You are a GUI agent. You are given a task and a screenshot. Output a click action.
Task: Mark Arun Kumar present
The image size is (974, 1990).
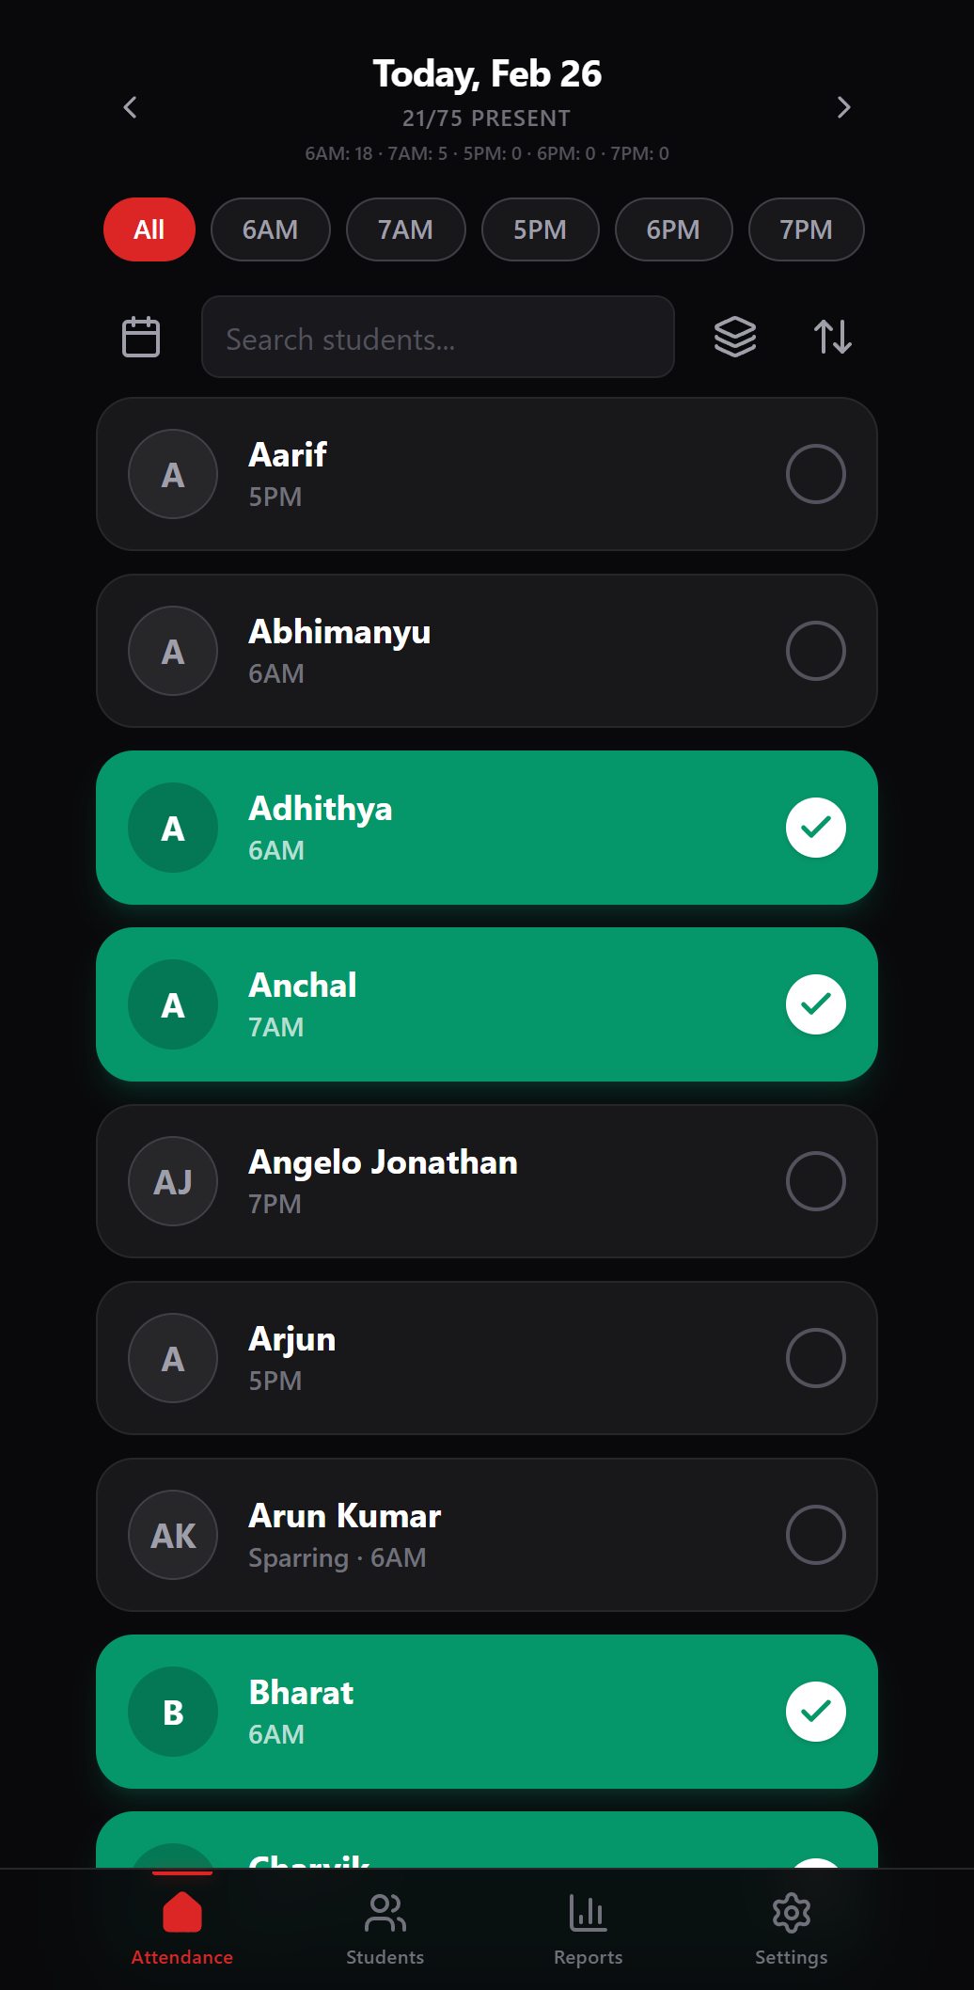(815, 1535)
